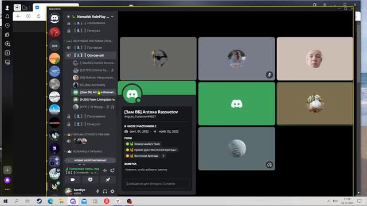The width and height of the screenshot is (367, 206).
Task: Open Windows Start menu
Action: (x=5, y=201)
